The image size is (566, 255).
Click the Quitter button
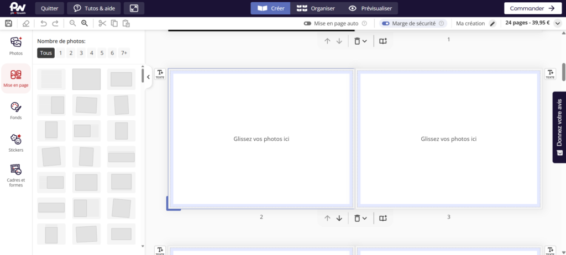49,8
